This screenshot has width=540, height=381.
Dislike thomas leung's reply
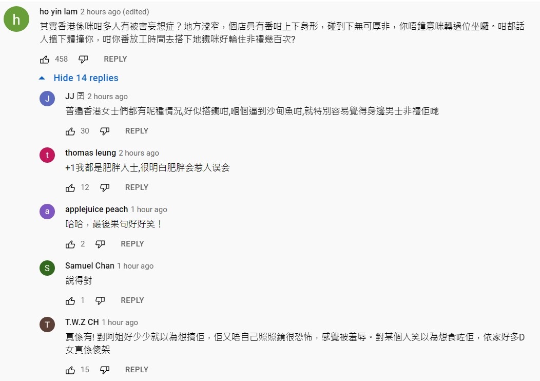pos(105,188)
